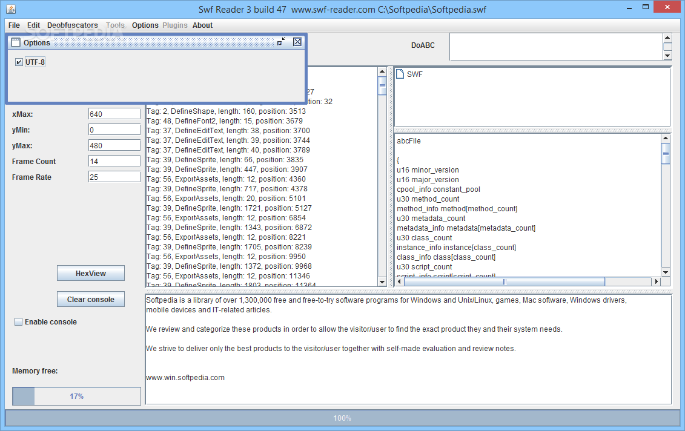Close the Options internal frame
Image resolution: width=685 pixels, height=431 pixels.
point(297,42)
